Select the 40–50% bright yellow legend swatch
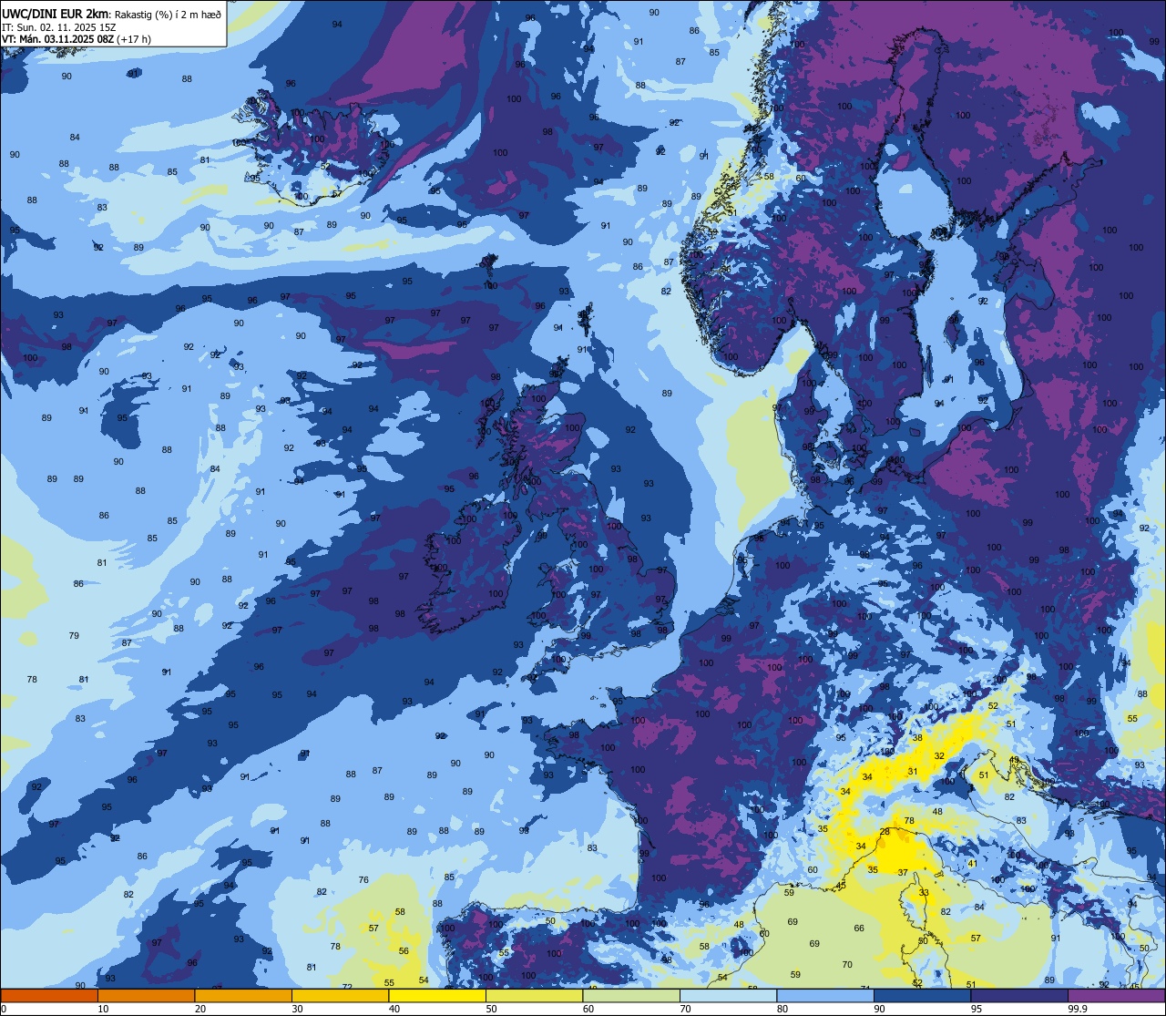 437,995
